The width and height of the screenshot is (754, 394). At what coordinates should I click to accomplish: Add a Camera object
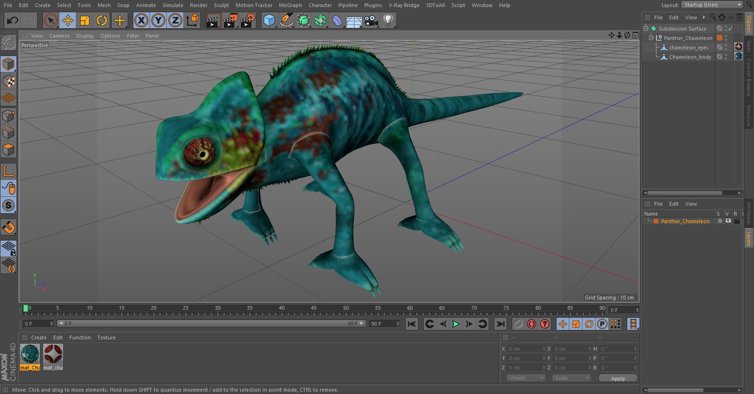click(x=371, y=20)
